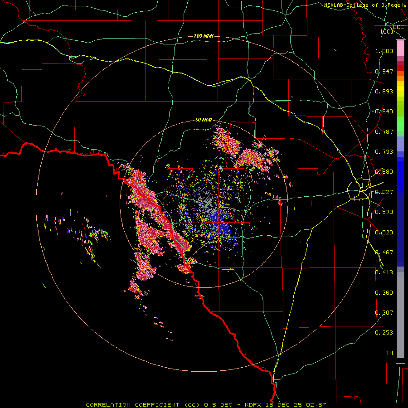Click the 0.467 scale value
Image resolution: width=408 pixels, height=408 pixels.
384,253
